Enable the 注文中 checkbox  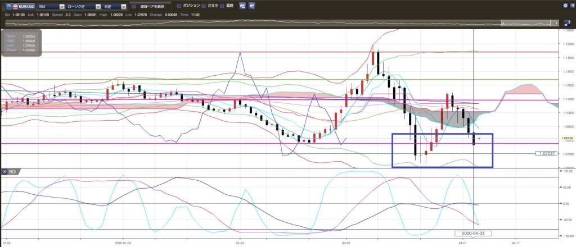(204, 6)
